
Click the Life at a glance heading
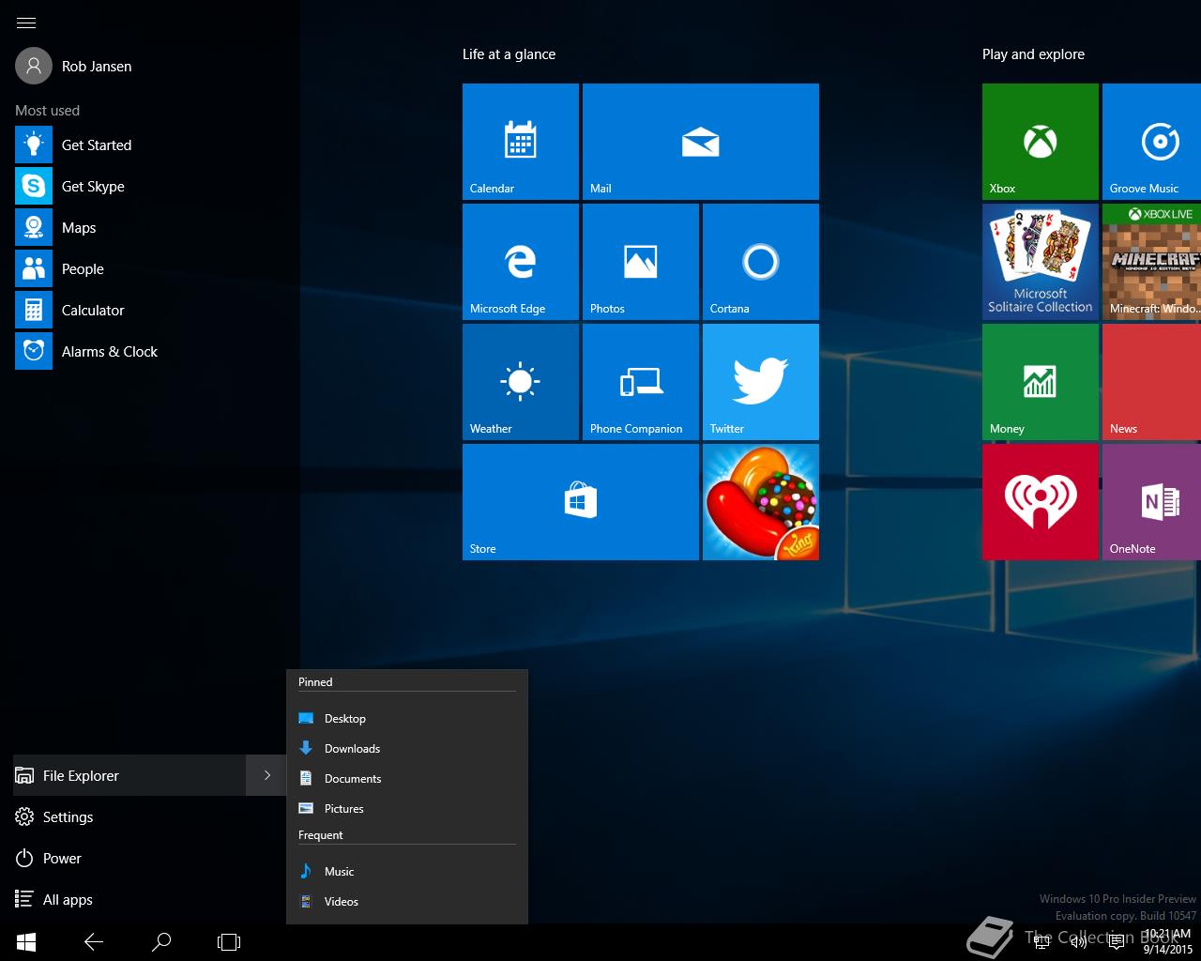pyautogui.click(x=509, y=54)
